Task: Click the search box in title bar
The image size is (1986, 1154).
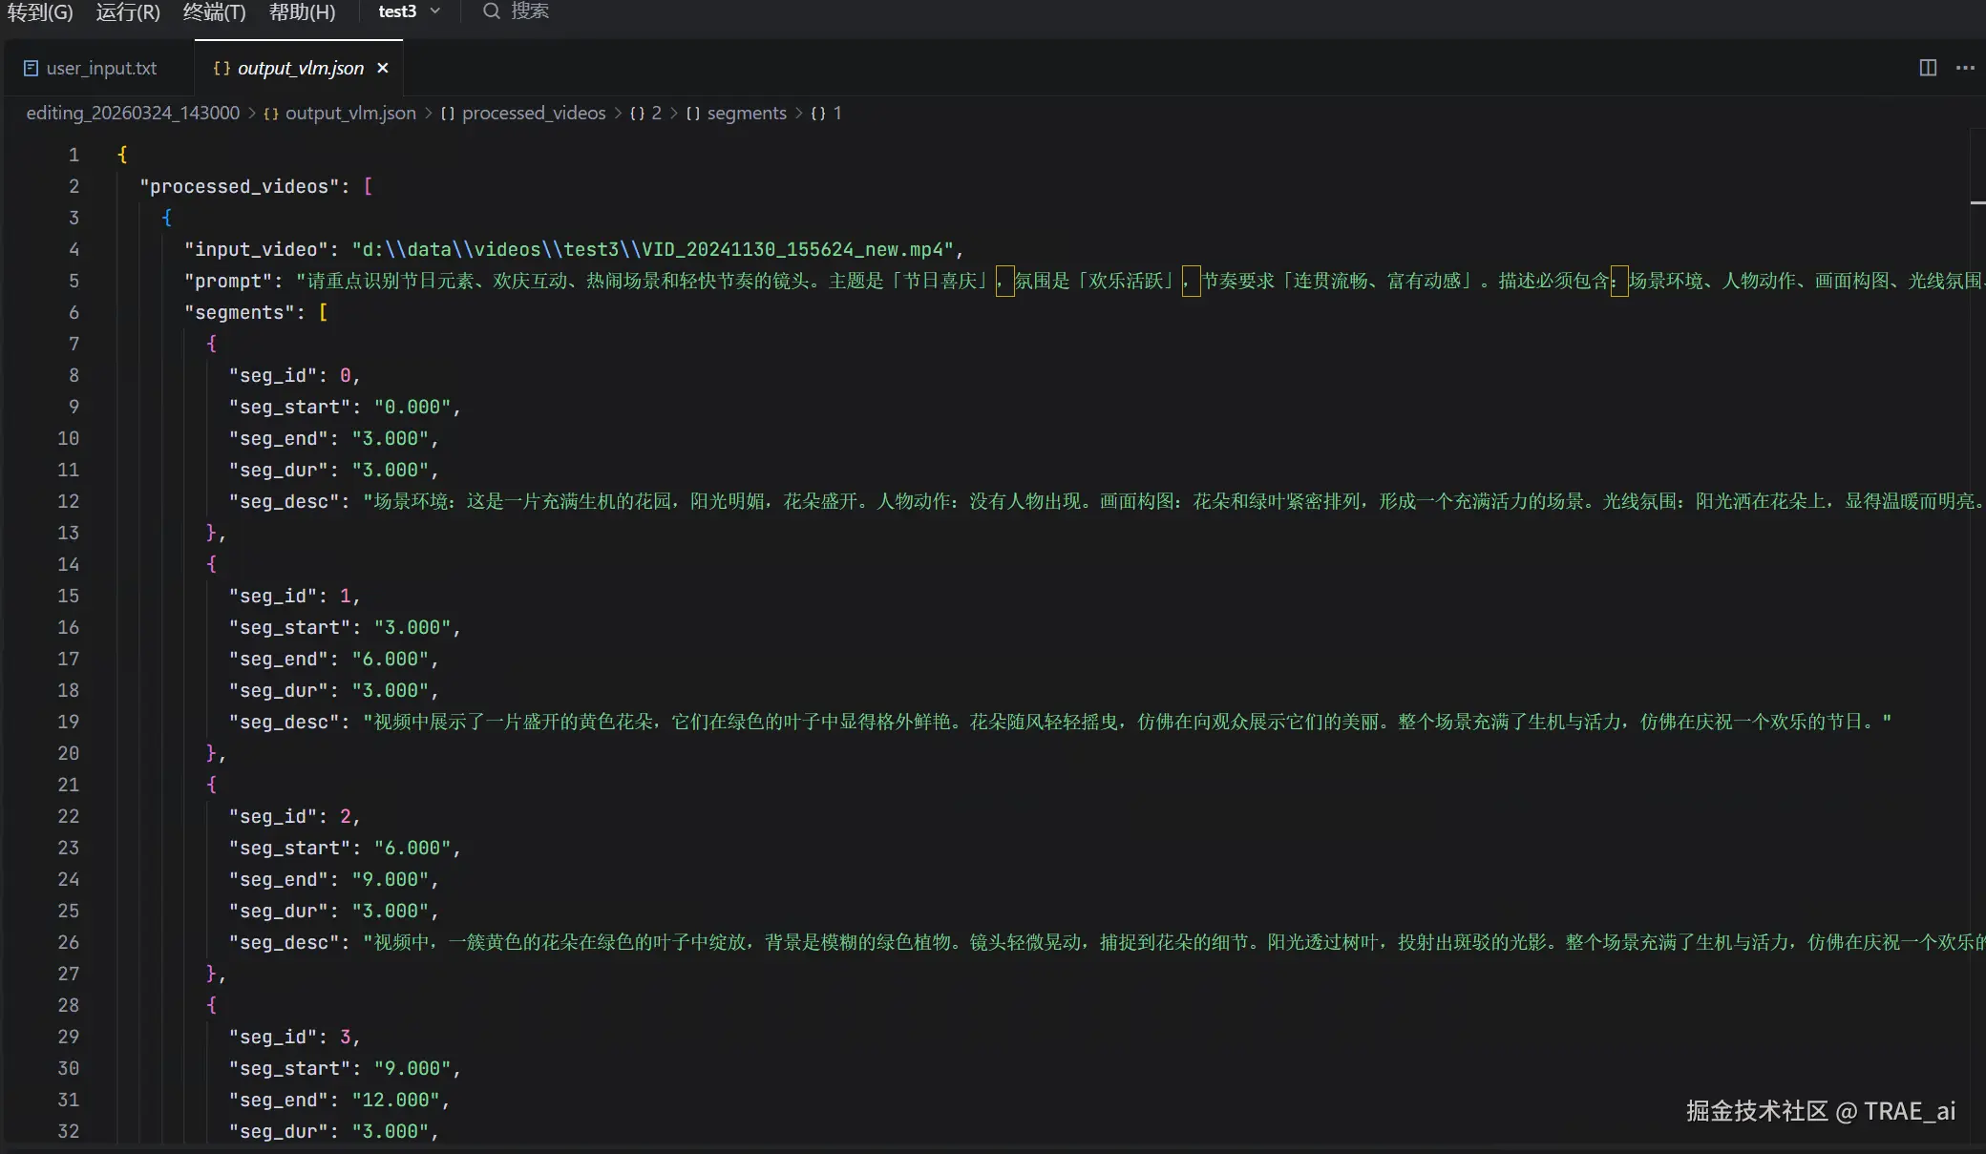Action: [x=529, y=11]
